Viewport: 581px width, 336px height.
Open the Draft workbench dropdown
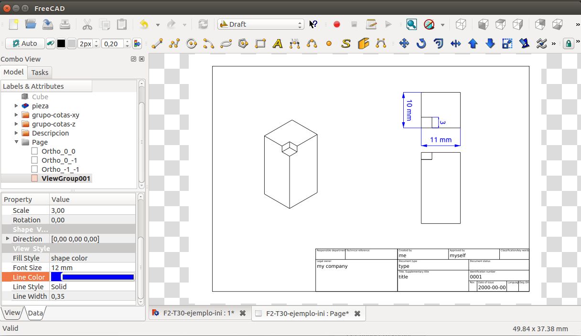click(260, 24)
